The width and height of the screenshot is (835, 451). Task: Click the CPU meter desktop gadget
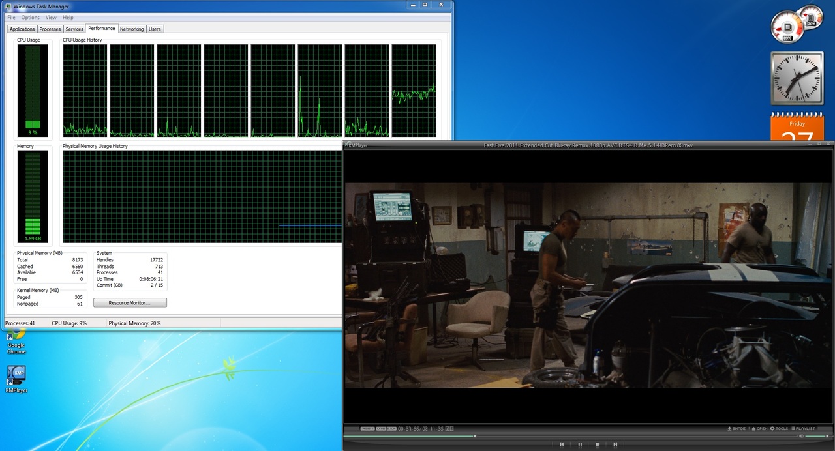pos(797,25)
